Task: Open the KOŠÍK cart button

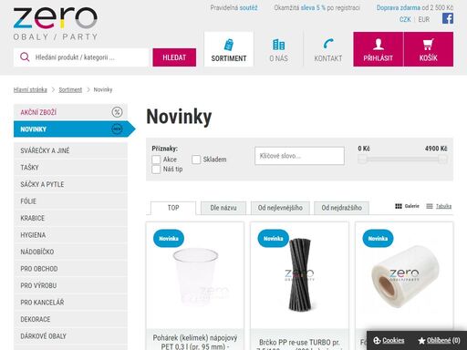Action: [429, 49]
